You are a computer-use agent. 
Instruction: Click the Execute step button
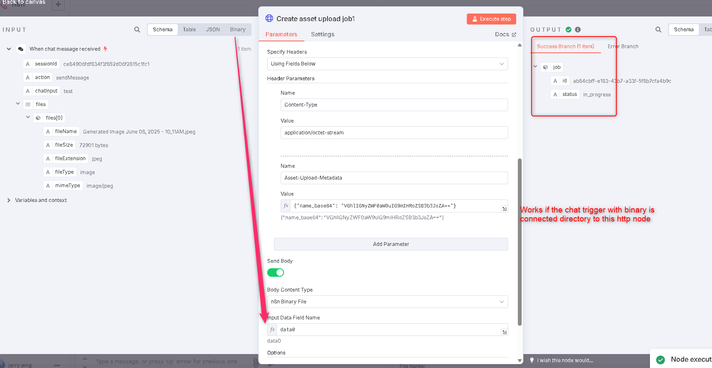(x=491, y=19)
